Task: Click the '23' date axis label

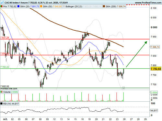Action: pyautogui.click(x=117, y=119)
